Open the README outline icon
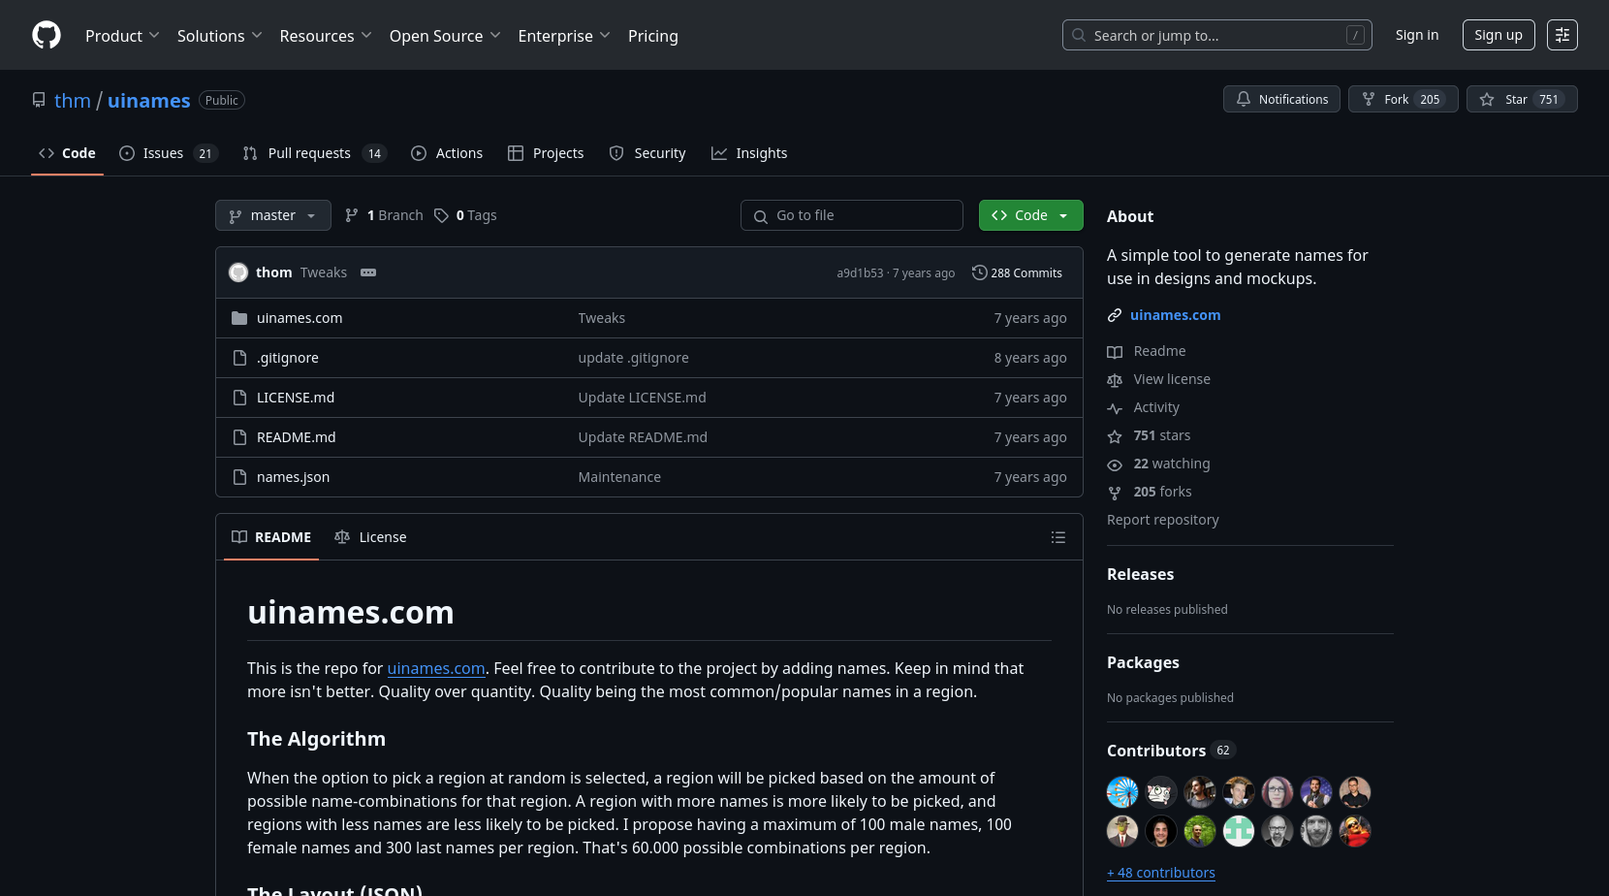1609x896 pixels. click(x=1057, y=537)
